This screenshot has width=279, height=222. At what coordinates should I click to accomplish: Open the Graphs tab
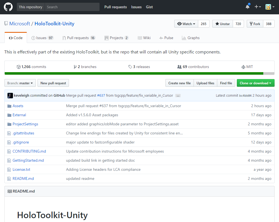[x=191, y=38]
